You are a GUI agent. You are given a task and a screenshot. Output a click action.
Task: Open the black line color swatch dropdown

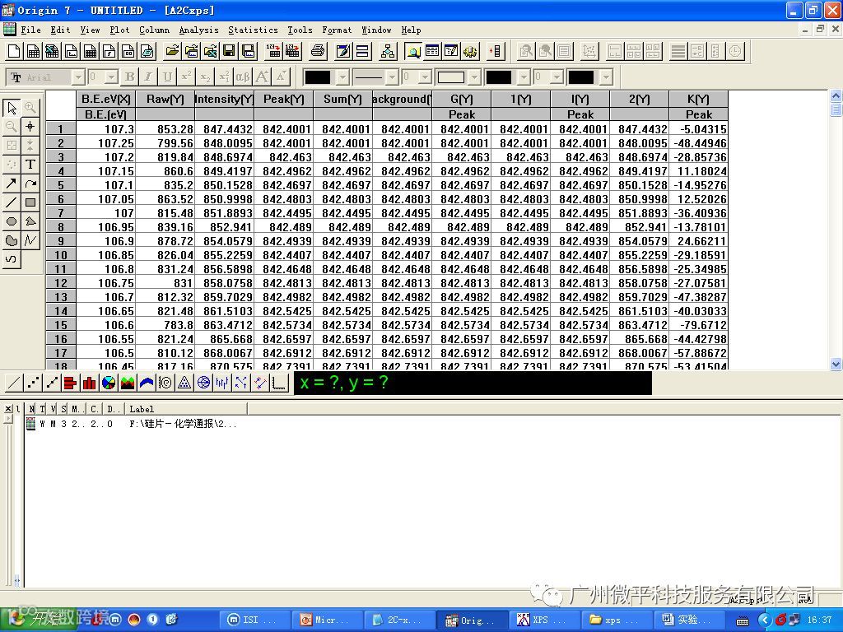point(343,77)
